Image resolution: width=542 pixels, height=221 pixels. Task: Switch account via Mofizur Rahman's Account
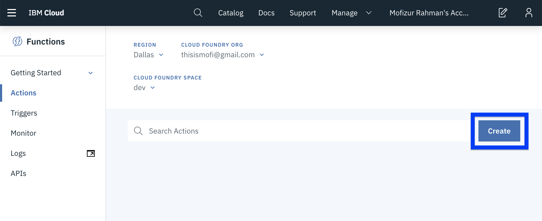(x=429, y=13)
